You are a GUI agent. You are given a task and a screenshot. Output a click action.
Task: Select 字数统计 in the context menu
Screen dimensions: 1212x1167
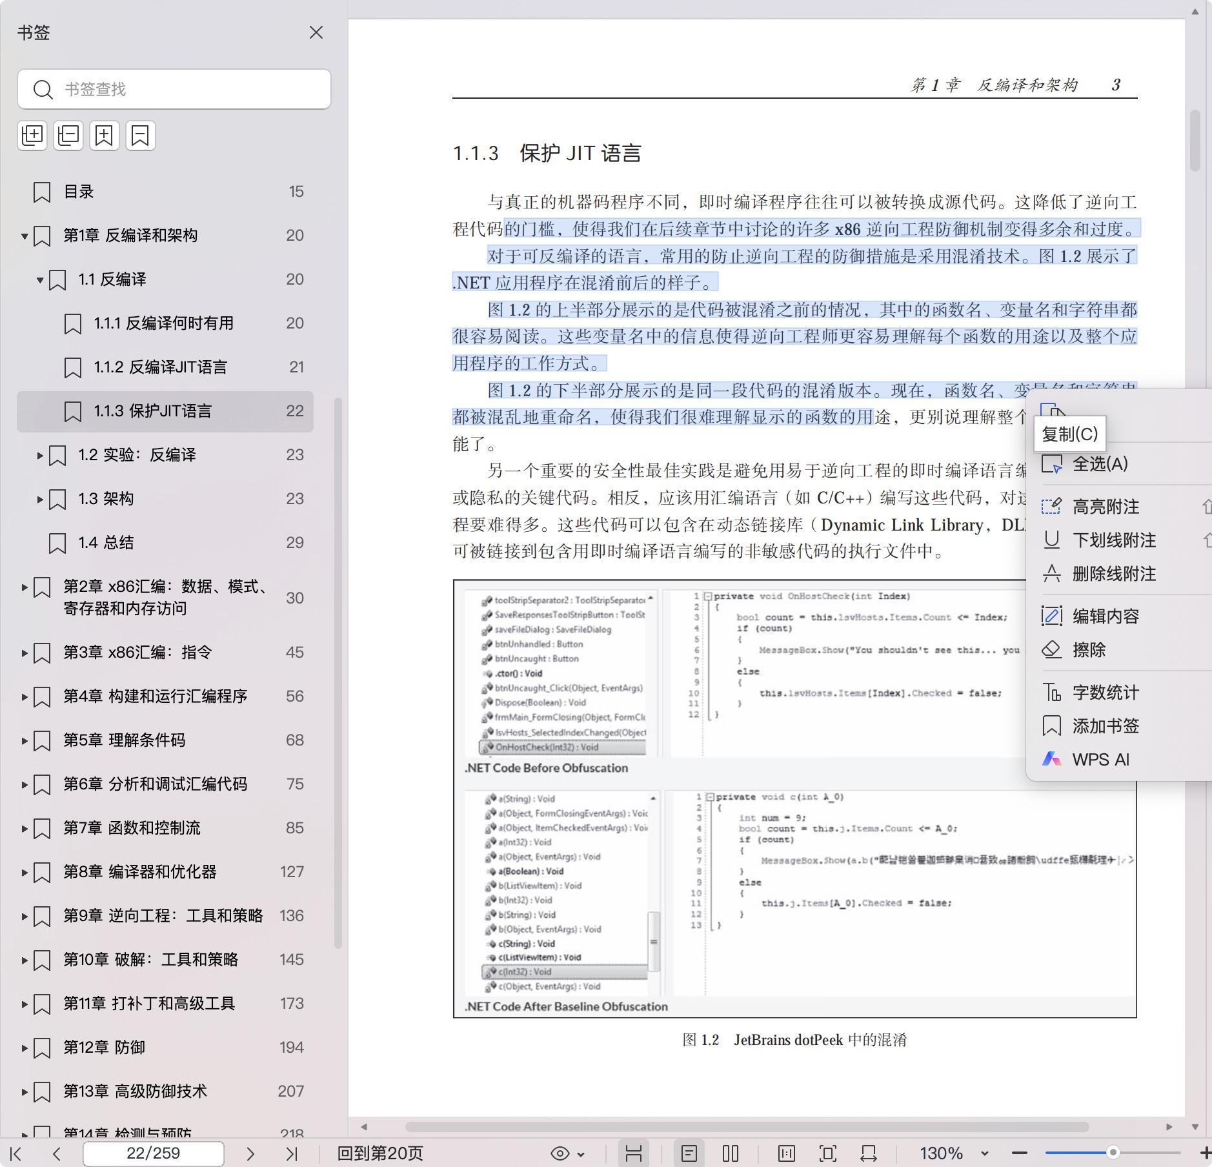point(1106,693)
